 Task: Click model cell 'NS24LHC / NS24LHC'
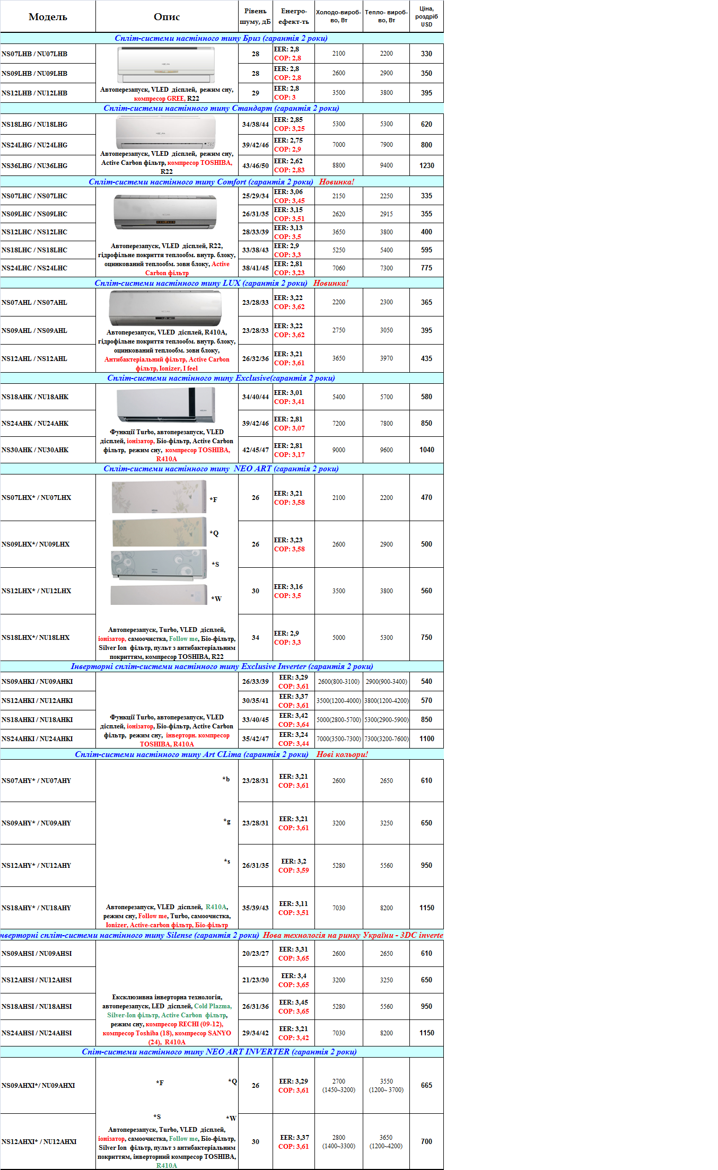pos(48,268)
